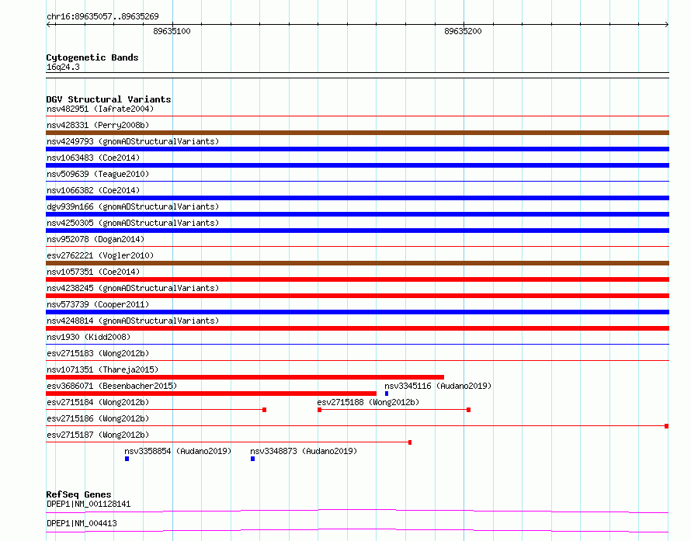Select the red bar under esv3686071
This screenshot has width=691, height=541.
click(x=211, y=394)
